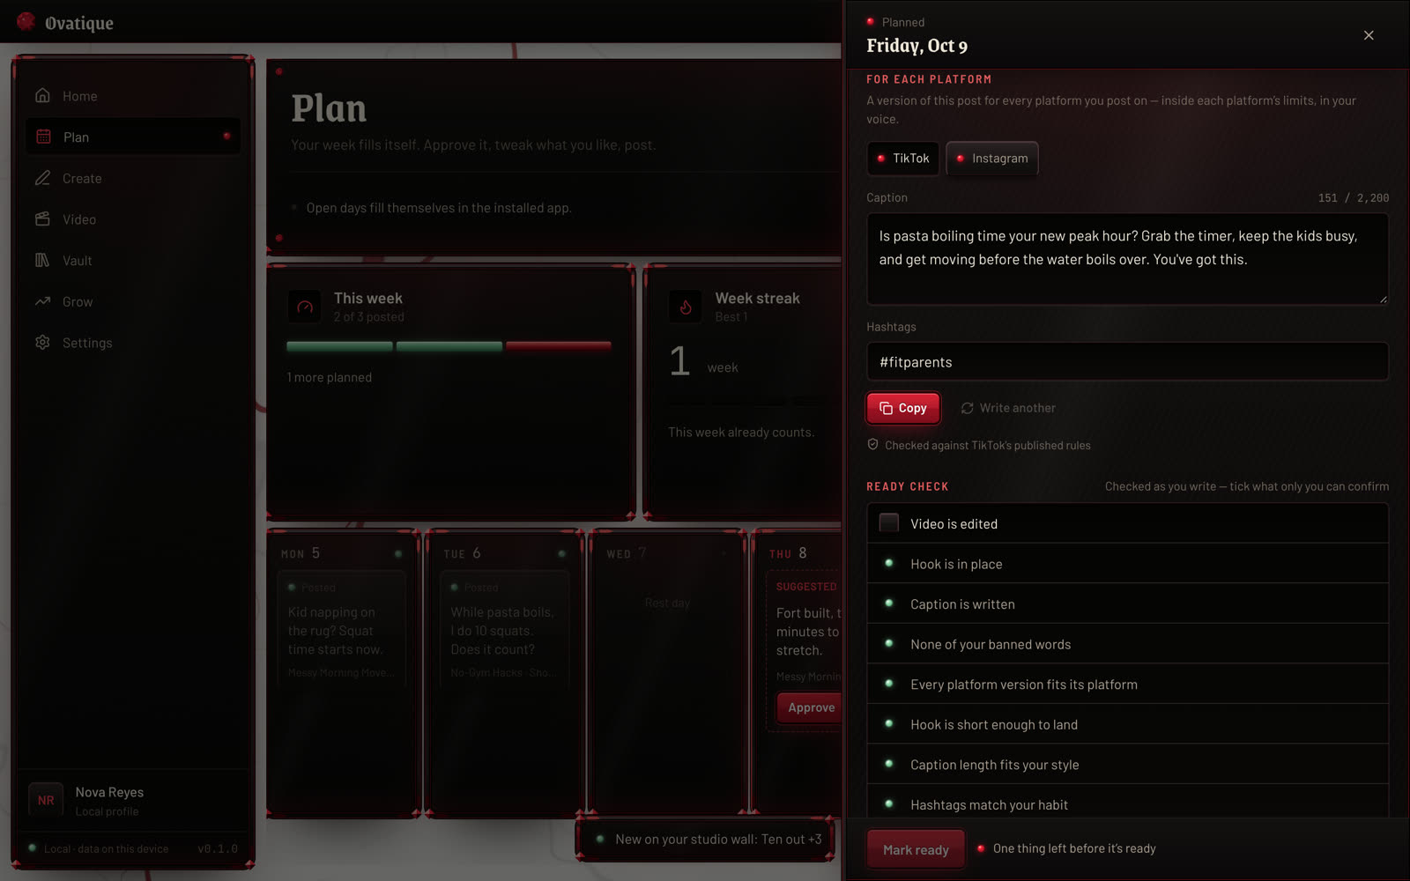Click the Ovatique logo icon
Viewport: 1410px width, 881px height.
(x=26, y=21)
